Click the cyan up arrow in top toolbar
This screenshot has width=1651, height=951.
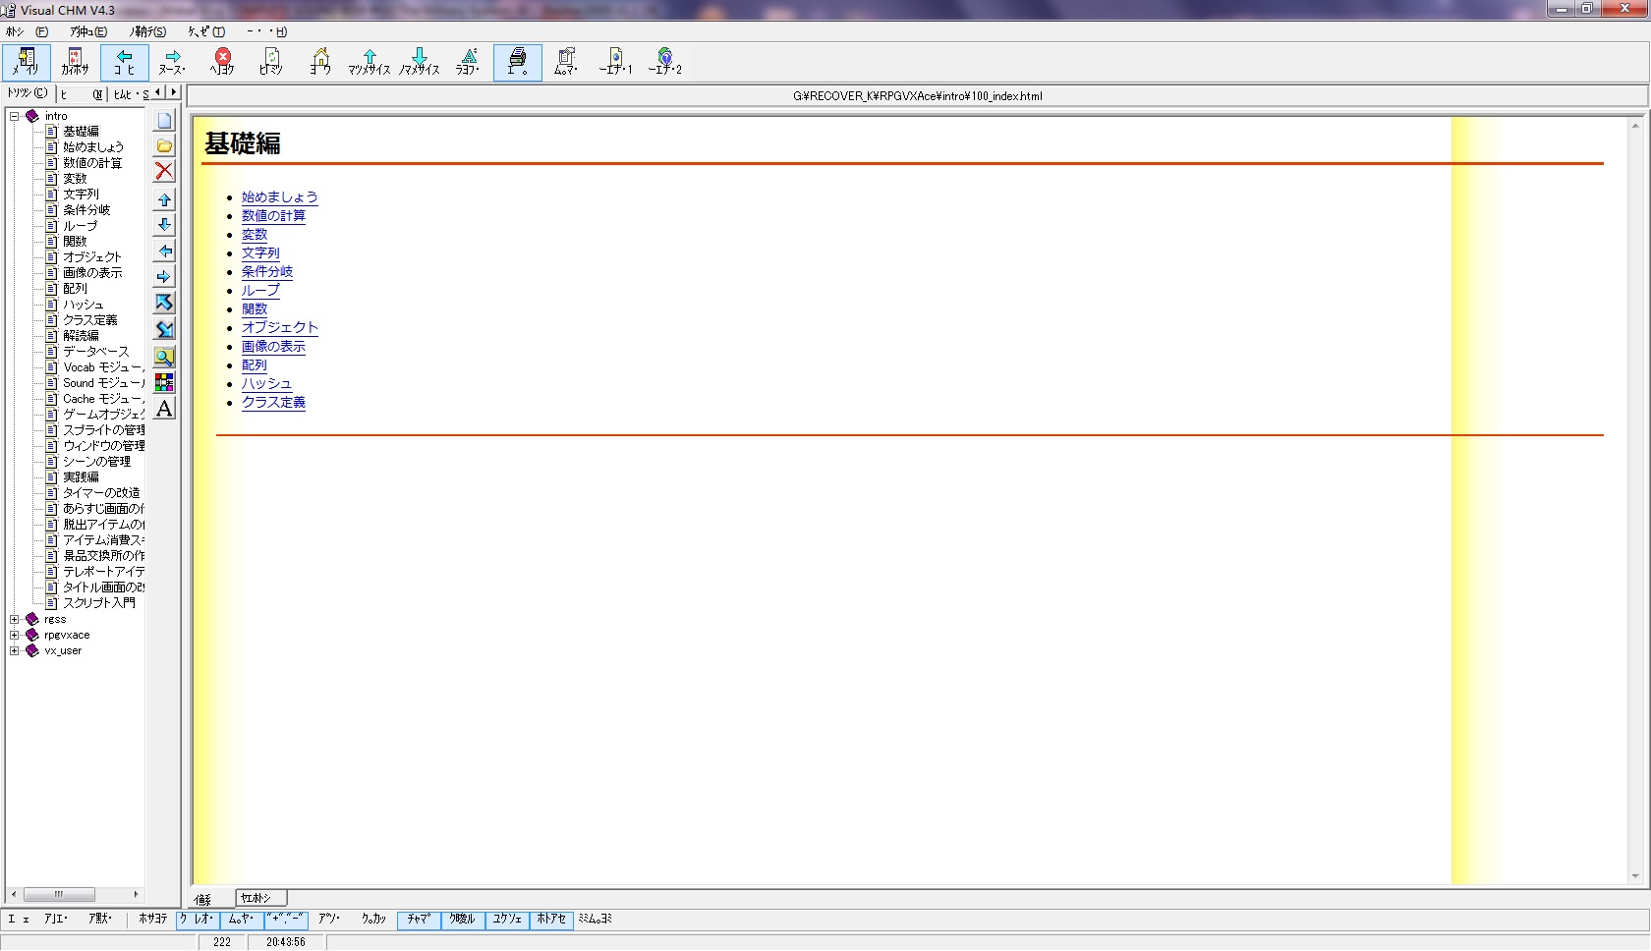tap(370, 62)
